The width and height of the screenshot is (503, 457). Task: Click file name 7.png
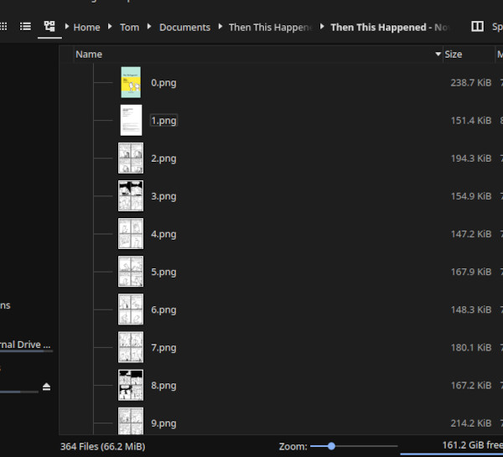(x=163, y=348)
